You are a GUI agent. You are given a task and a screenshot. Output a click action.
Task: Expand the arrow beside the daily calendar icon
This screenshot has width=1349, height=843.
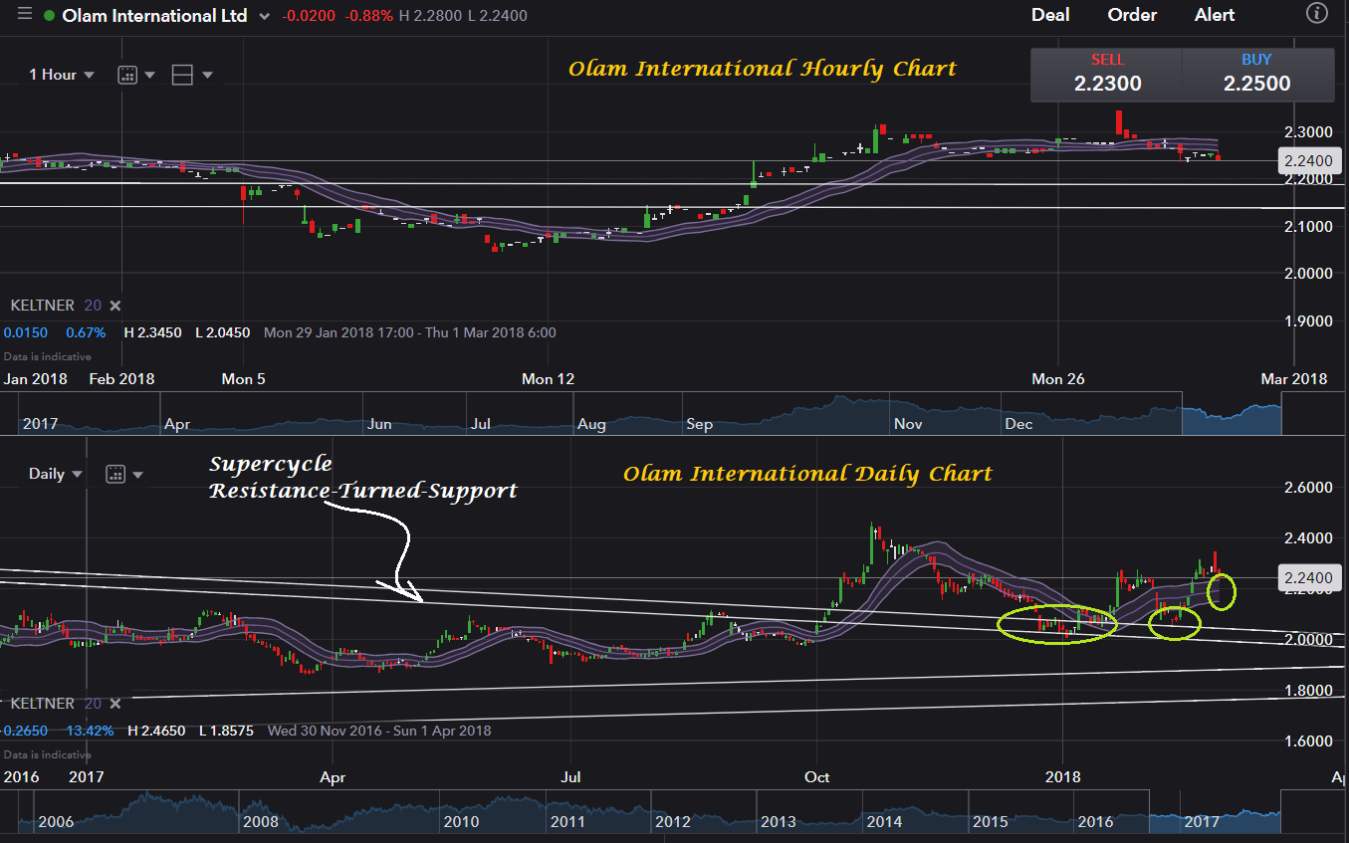tap(137, 475)
